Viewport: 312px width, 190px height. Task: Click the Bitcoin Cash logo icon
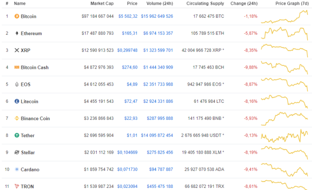coord(17,67)
